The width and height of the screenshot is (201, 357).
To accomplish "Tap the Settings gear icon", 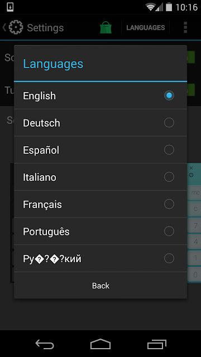I will (16, 27).
